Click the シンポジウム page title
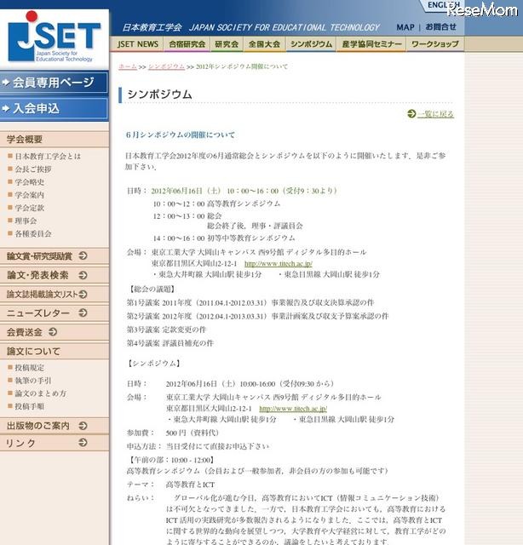 159,95
